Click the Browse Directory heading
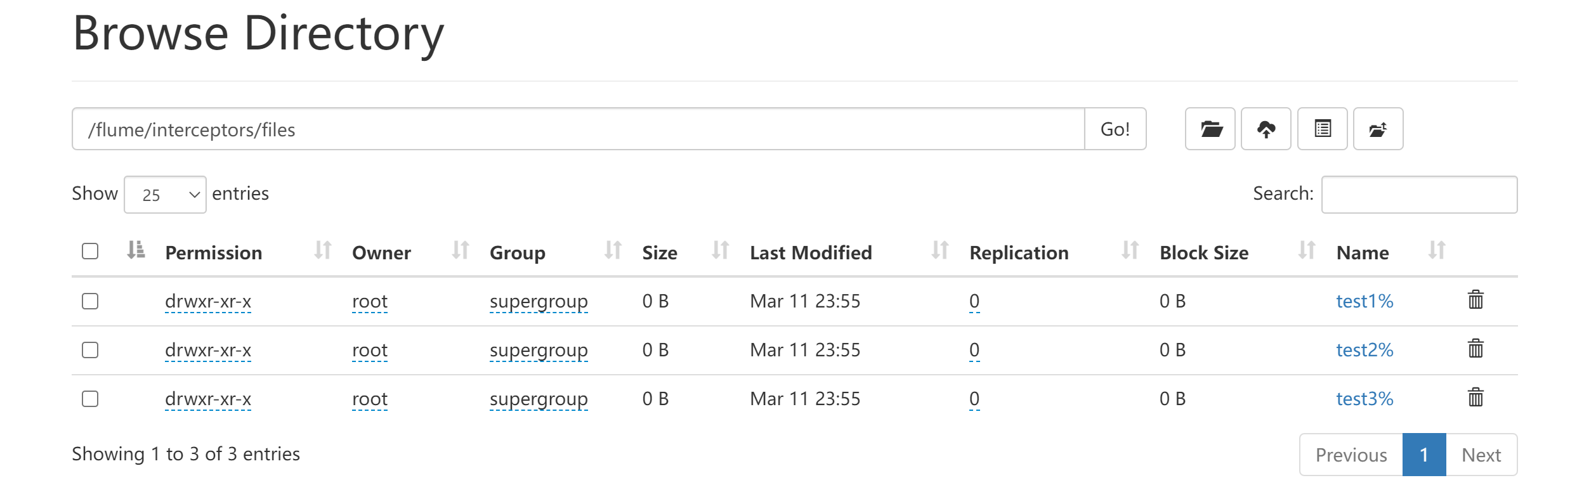Viewport: 1577px width, 492px height. 258,34
